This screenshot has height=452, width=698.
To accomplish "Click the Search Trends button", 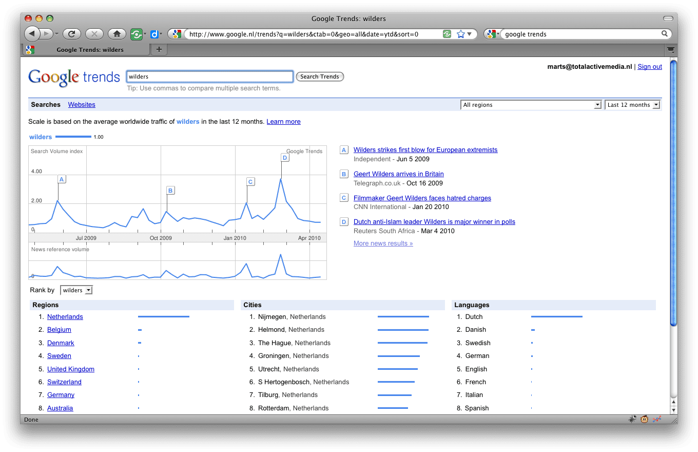I will coord(320,77).
